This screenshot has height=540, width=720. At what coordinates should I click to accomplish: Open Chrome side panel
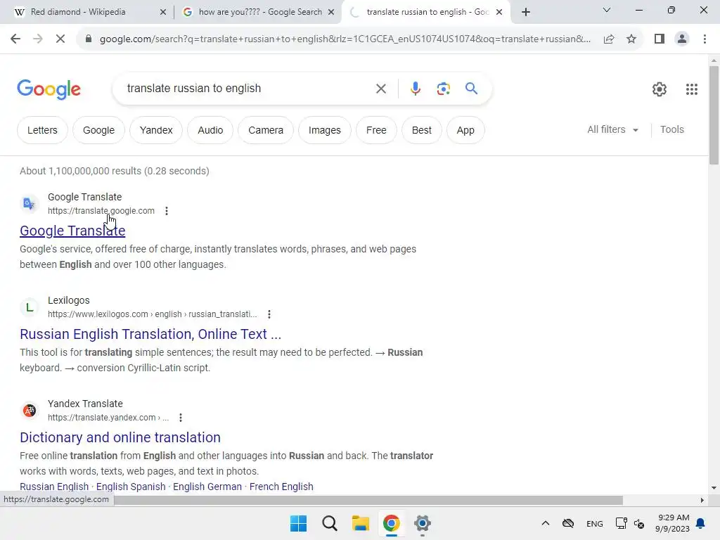(x=660, y=39)
